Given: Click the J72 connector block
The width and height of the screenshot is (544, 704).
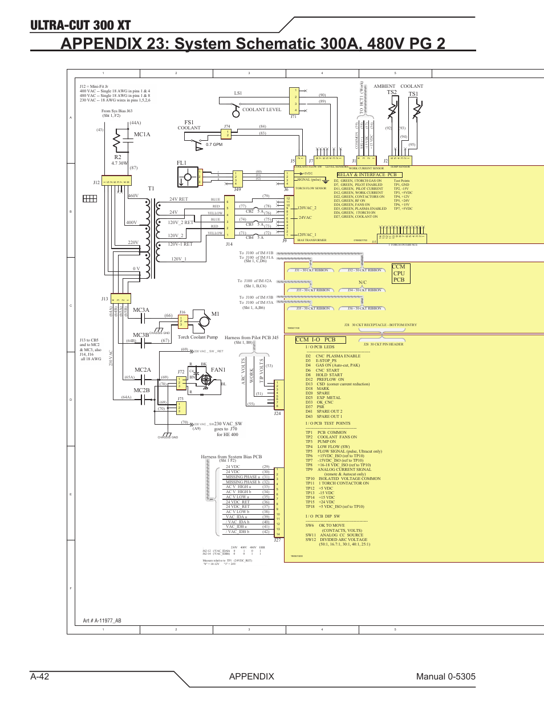Looking at the screenshot, I should (181, 382).
